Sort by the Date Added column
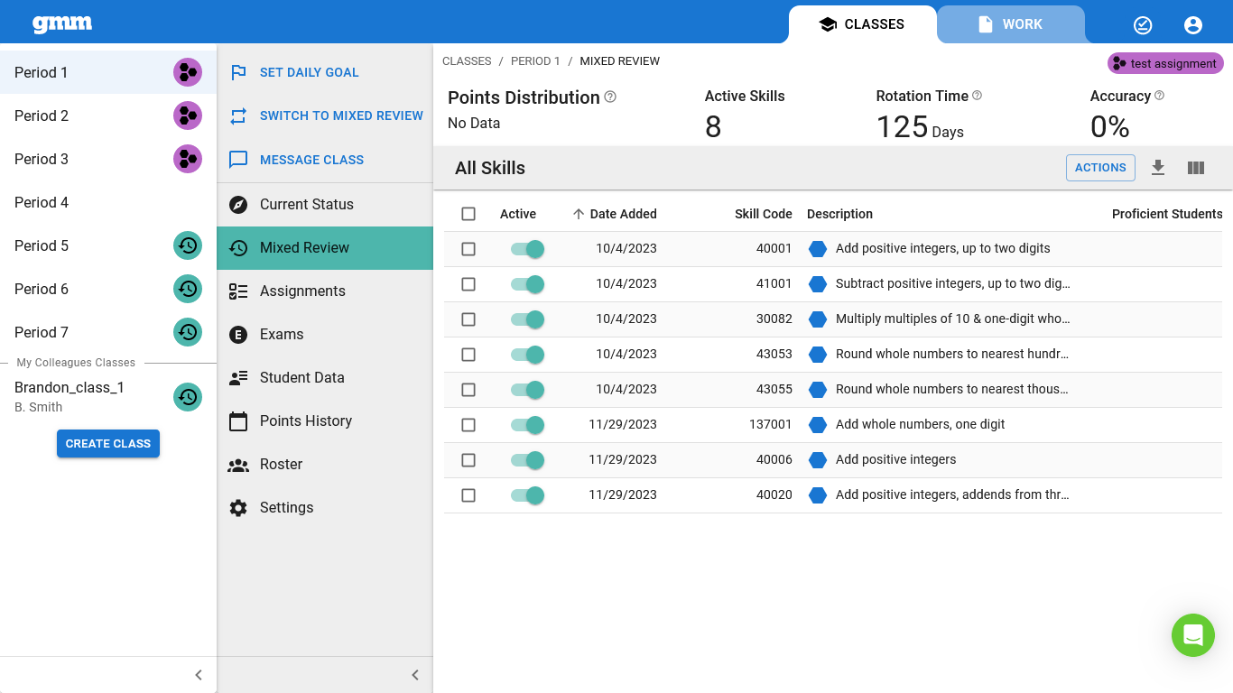 (x=623, y=214)
